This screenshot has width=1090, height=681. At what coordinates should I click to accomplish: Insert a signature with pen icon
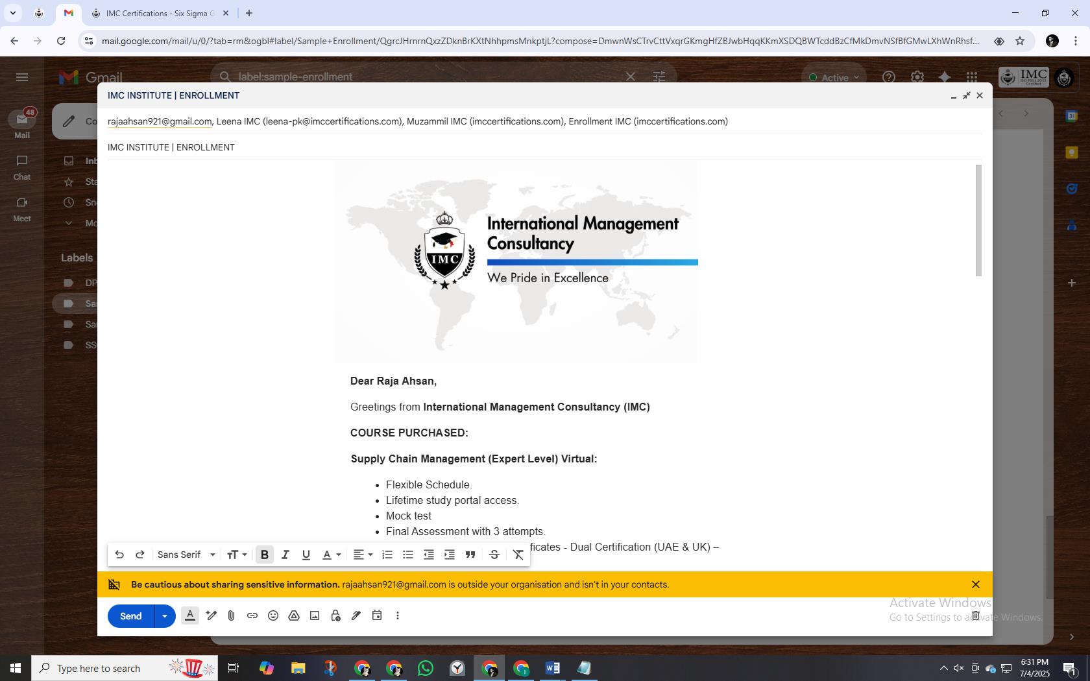point(356,615)
